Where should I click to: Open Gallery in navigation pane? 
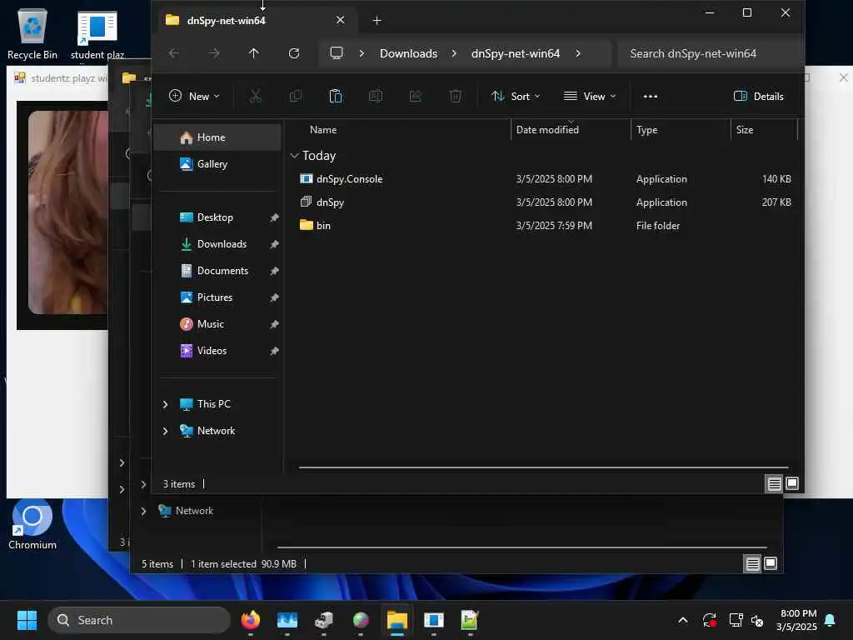(x=217, y=164)
